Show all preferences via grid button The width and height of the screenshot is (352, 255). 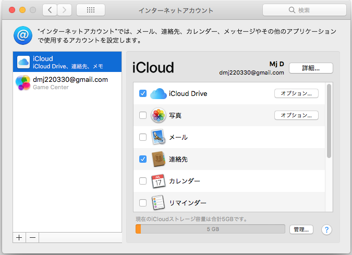pos(91,10)
